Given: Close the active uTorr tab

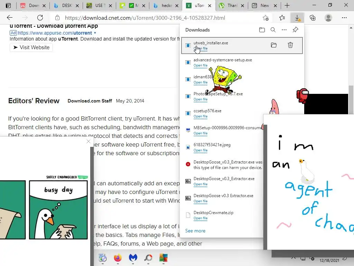Looking at the screenshot, I should 210,6.
